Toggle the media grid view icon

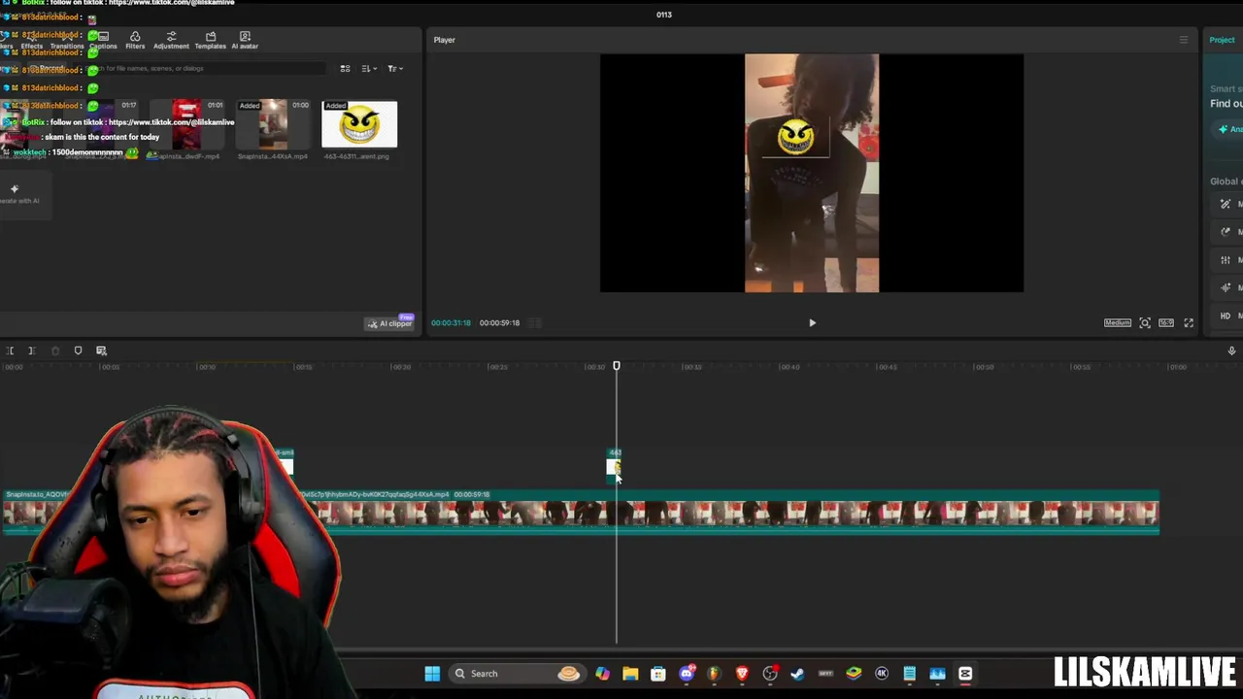pyautogui.click(x=345, y=69)
